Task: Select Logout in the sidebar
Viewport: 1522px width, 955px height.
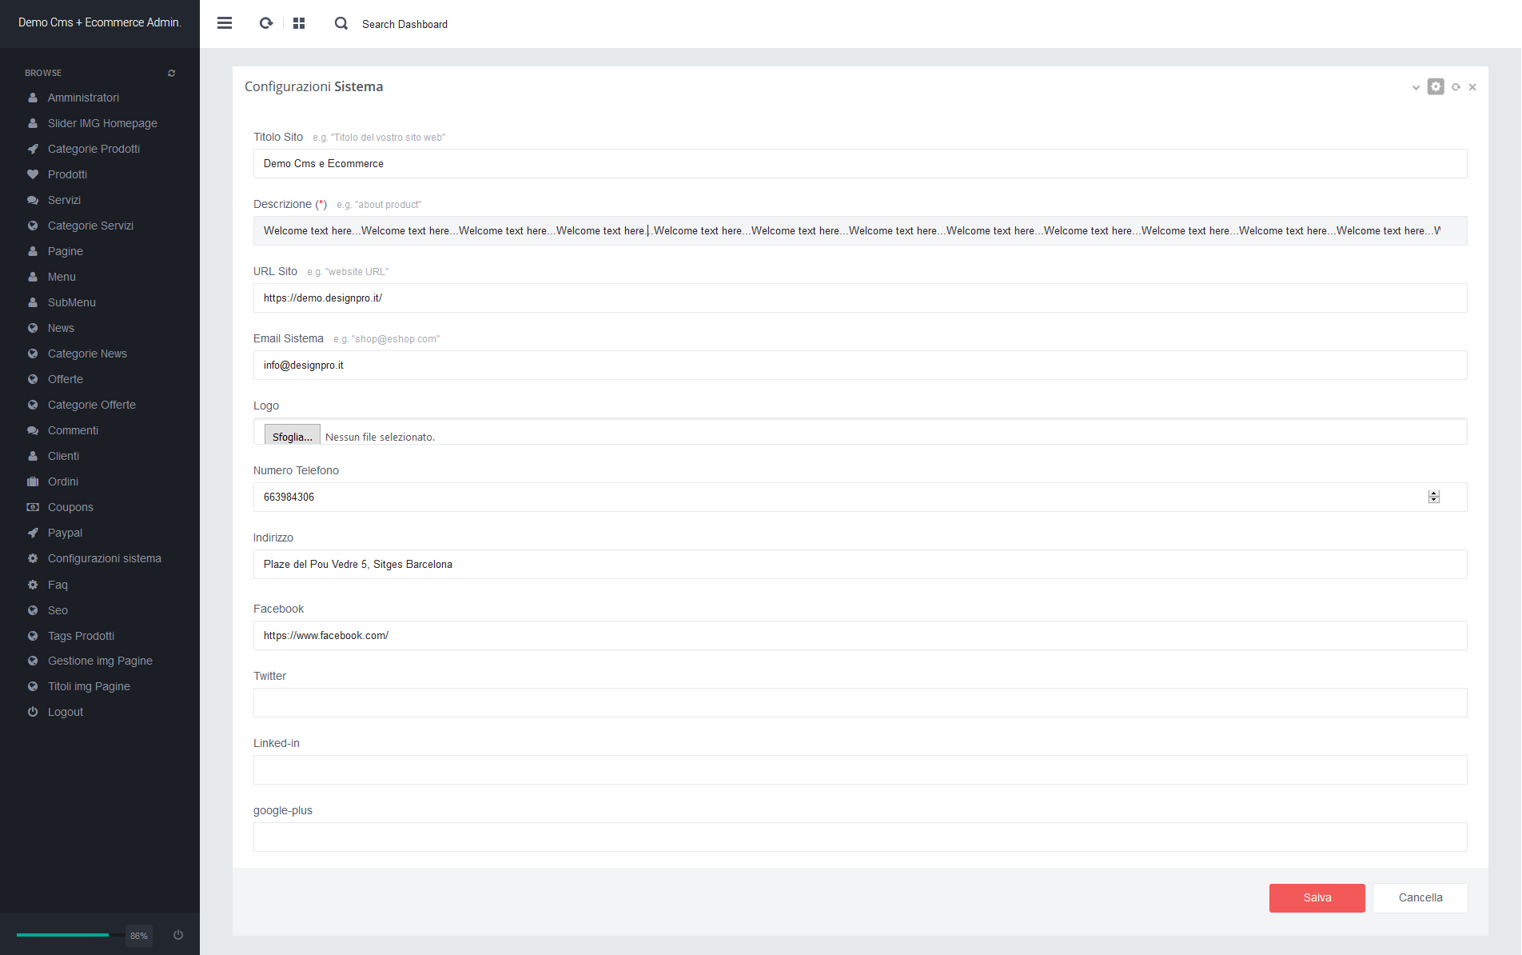Action: tap(65, 712)
